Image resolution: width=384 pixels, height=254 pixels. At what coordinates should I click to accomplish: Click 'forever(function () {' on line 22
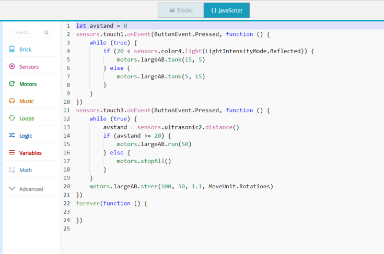click(112, 203)
